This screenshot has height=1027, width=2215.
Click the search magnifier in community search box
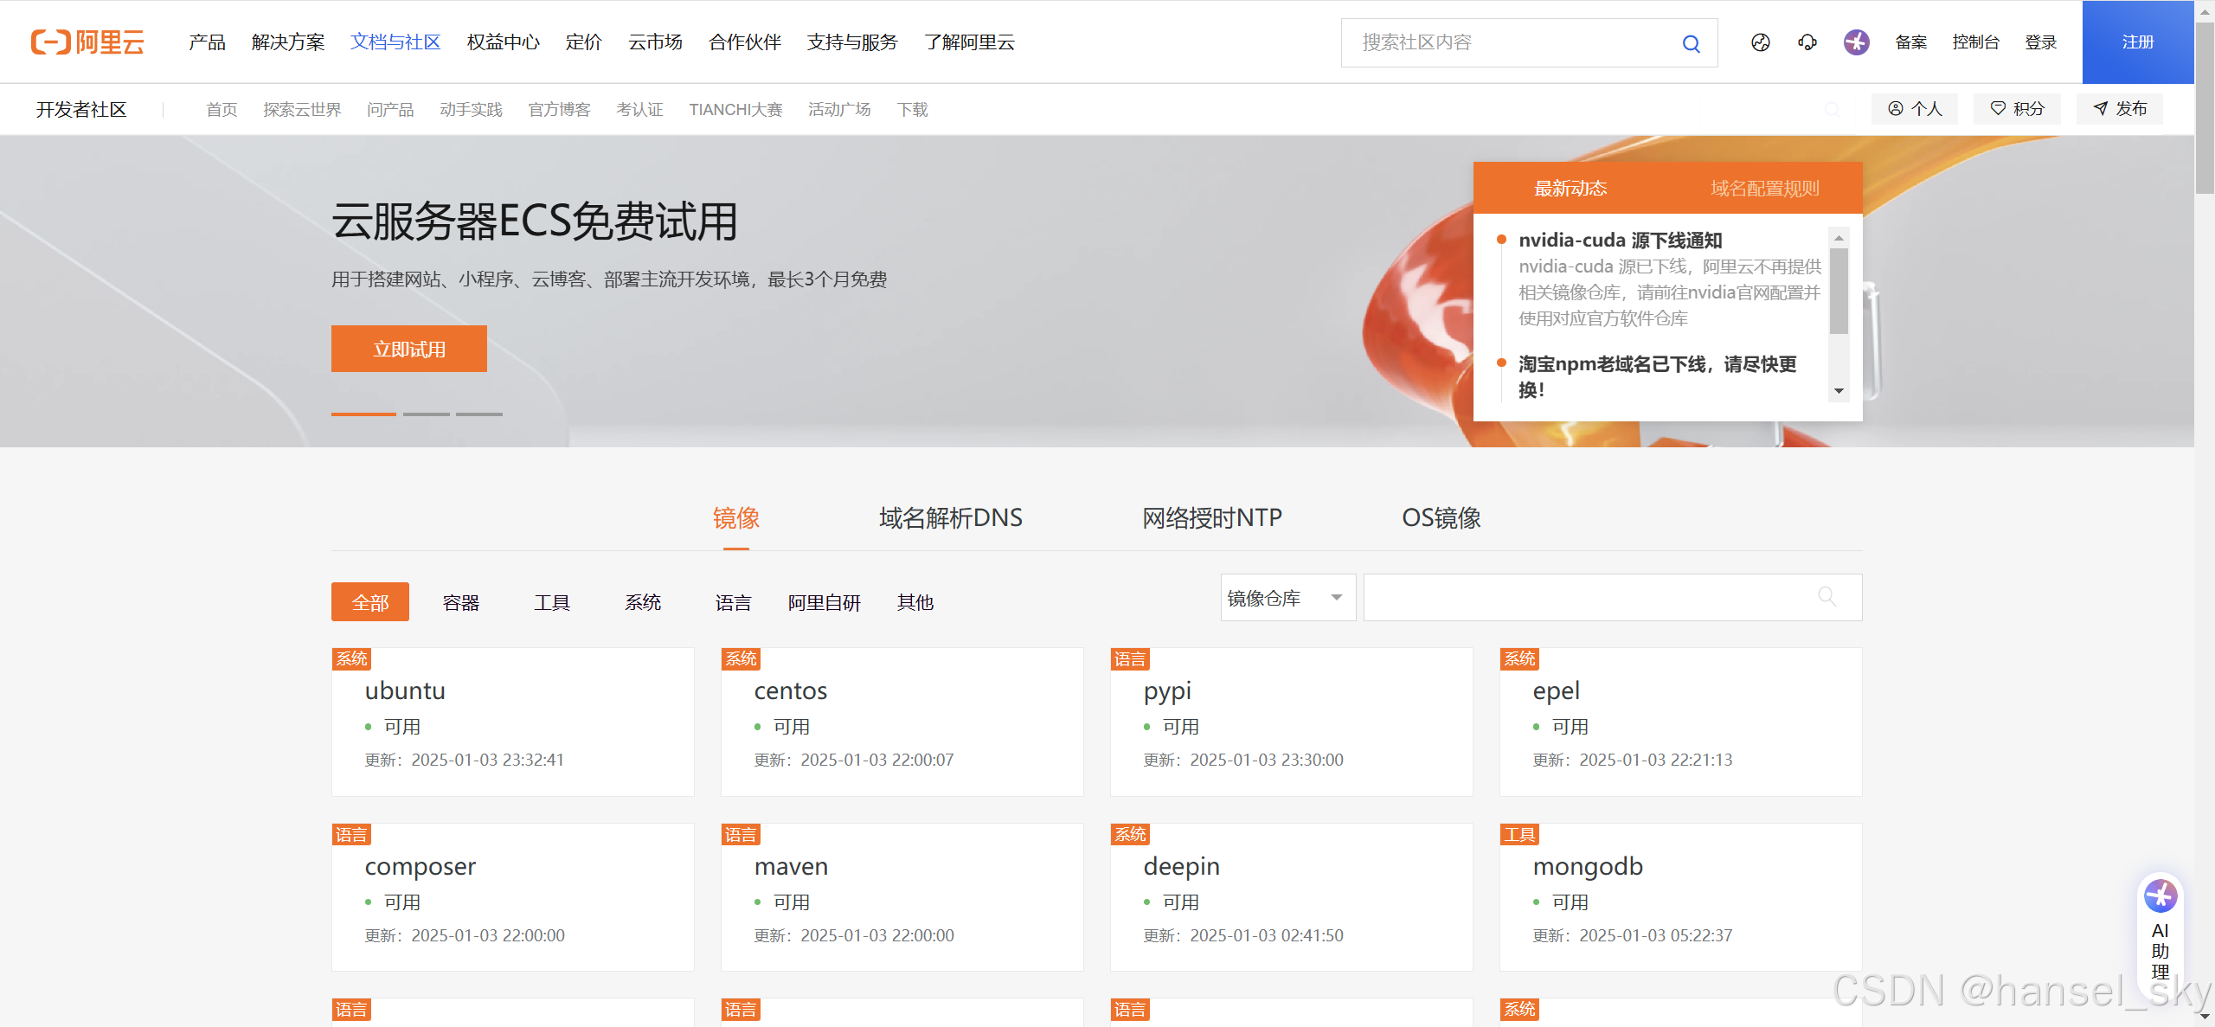pyautogui.click(x=1691, y=43)
